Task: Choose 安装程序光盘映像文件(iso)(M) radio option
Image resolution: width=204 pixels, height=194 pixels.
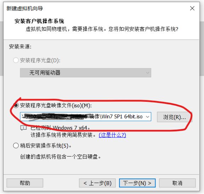Action: tap(16, 105)
